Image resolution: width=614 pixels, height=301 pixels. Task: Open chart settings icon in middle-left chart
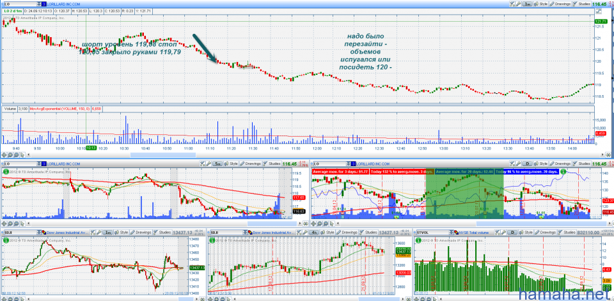click(202, 164)
